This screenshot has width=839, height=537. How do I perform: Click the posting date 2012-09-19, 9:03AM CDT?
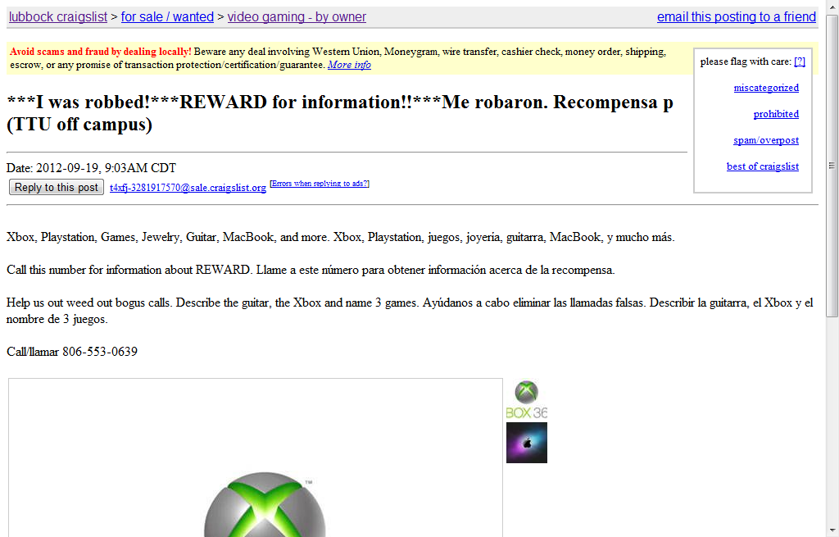point(91,168)
